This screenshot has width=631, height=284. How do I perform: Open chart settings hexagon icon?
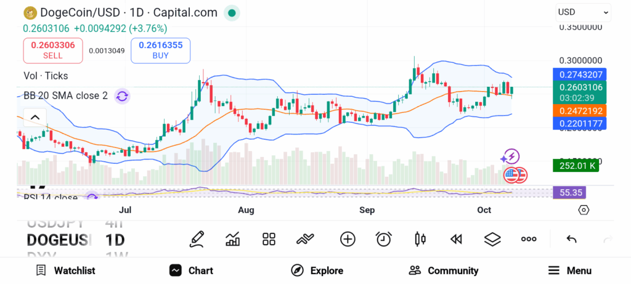pos(584,210)
